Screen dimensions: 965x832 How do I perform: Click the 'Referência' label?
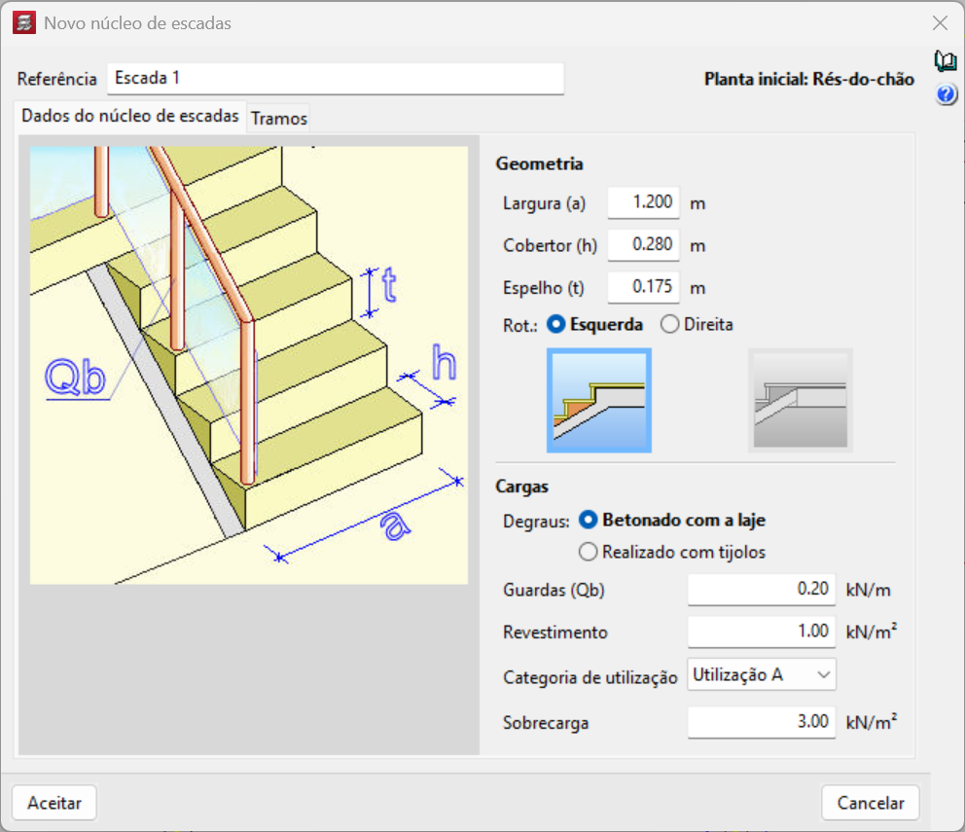point(56,80)
